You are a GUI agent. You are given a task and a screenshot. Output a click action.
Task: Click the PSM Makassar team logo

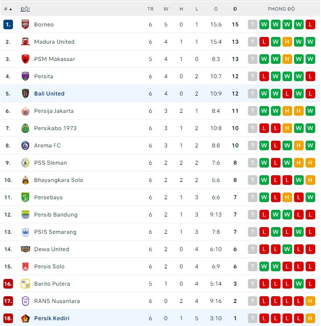click(x=26, y=59)
